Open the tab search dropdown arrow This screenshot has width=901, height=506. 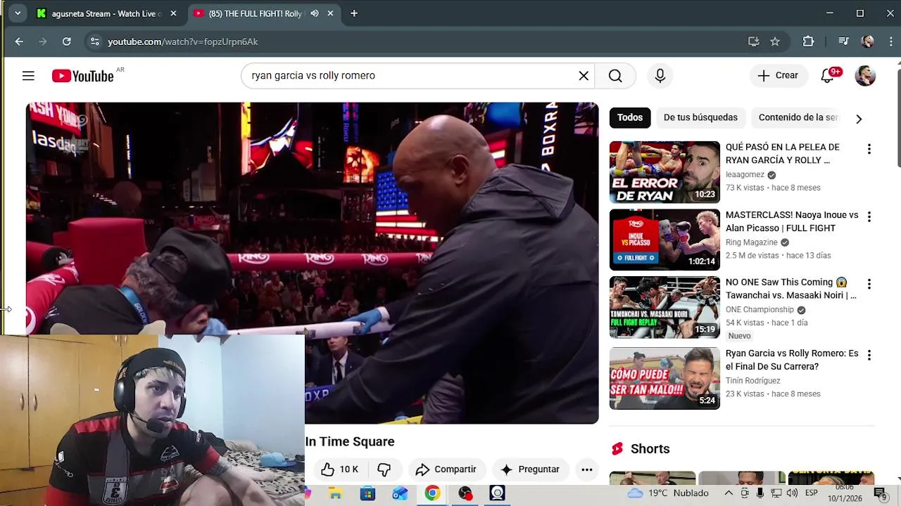[18, 13]
